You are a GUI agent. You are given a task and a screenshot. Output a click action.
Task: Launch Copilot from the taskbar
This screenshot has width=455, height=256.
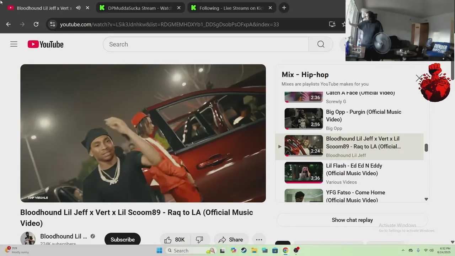[x=233, y=250]
